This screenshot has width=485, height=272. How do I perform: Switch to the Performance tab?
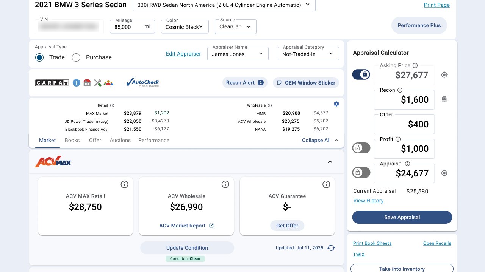tap(154, 140)
